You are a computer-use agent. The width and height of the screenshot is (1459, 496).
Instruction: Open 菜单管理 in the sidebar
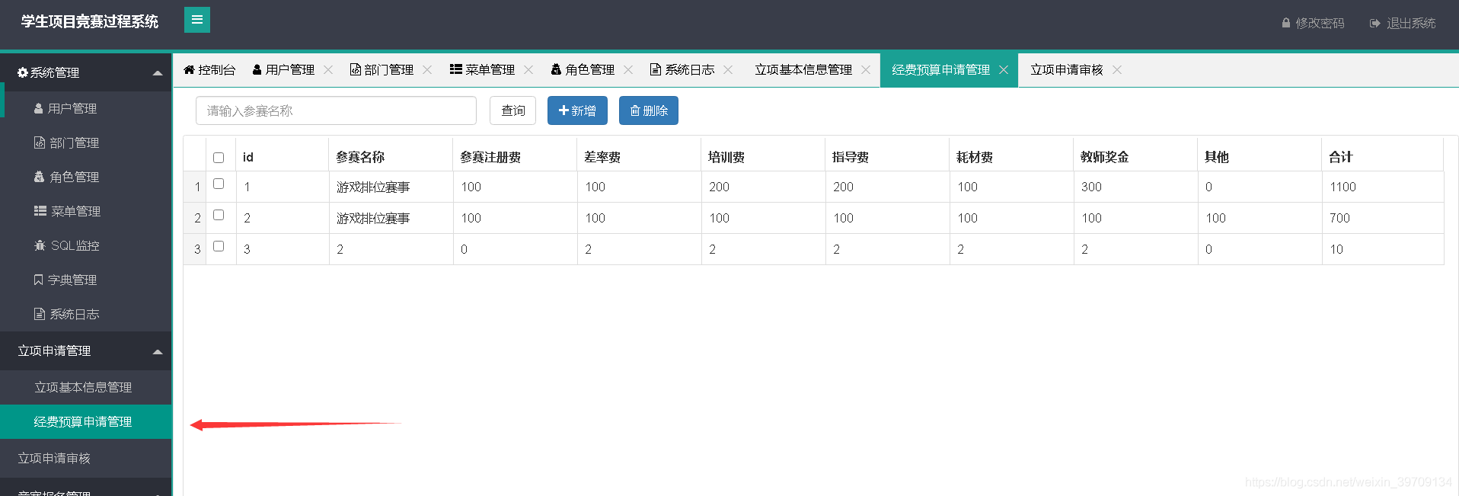pyautogui.click(x=86, y=211)
